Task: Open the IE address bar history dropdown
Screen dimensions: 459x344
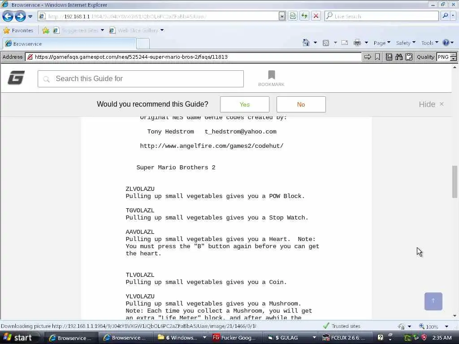Action: [x=282, y=16]
